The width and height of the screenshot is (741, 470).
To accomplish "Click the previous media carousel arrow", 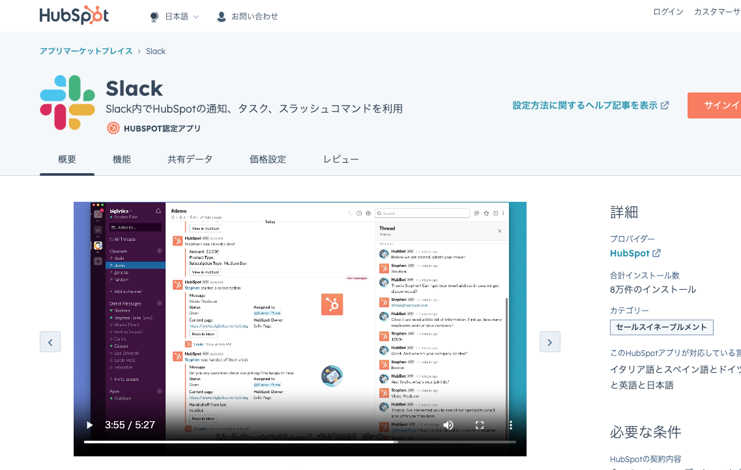I will (x=50, y=341).
